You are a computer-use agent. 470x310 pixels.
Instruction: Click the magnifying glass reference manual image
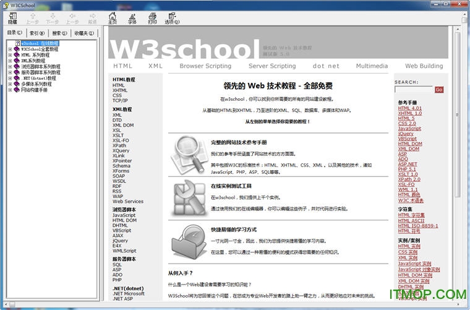click(189, 155)
